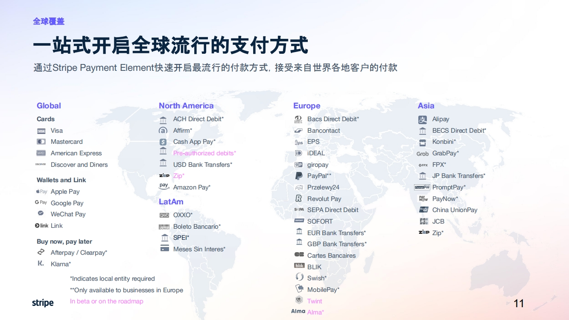Click the Alipay icon
This screenshot has height=320, width=569.
[x=423, y=119]
